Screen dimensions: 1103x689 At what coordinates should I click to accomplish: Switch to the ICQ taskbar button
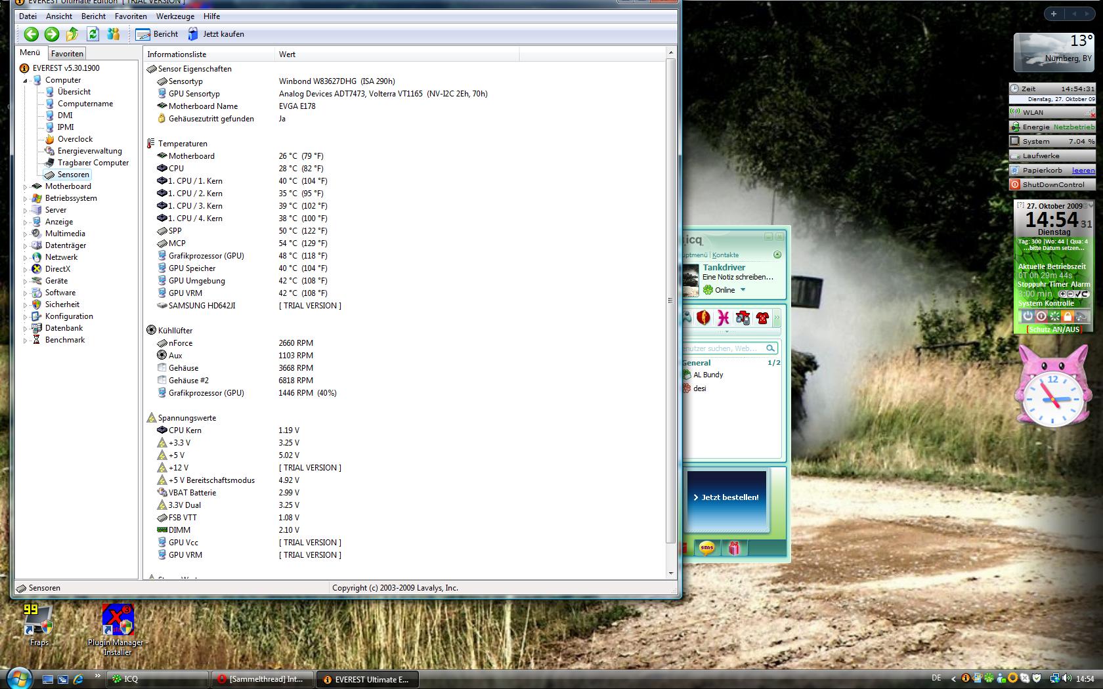[158, 679]
